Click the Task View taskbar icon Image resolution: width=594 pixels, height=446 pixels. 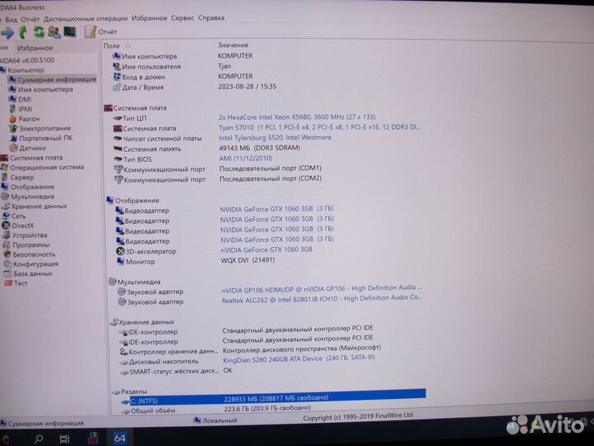tap(65, 439)
